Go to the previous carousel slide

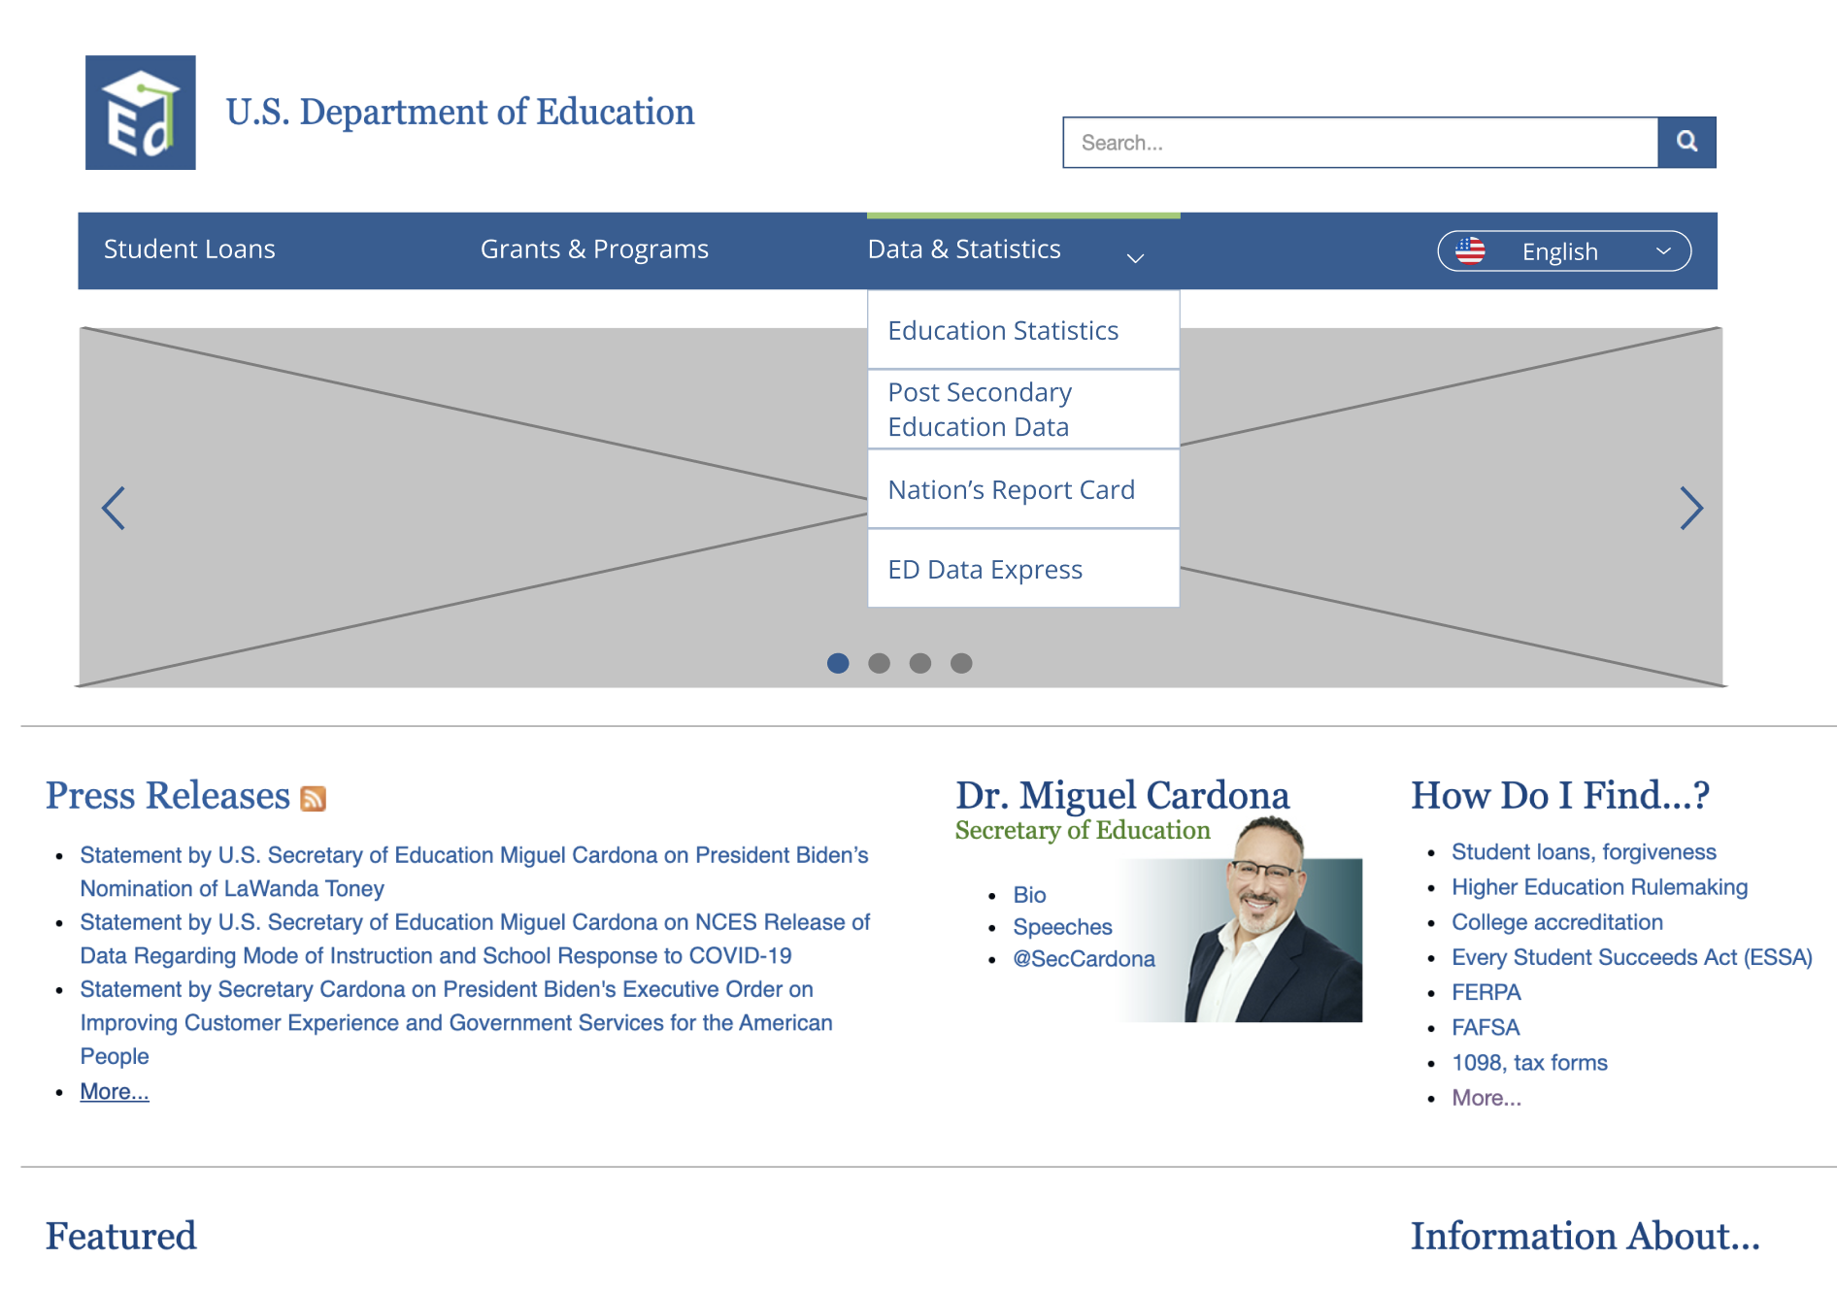(x=114, y=508)
